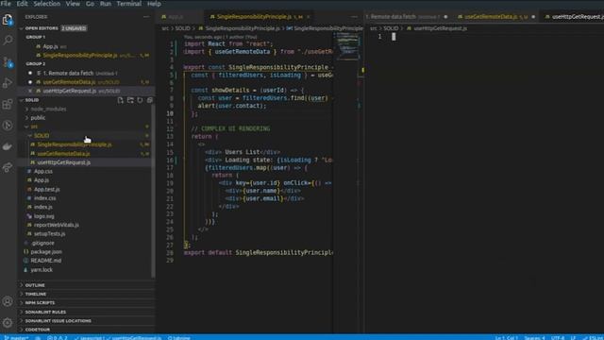
Task: Open SingleResponsibilityPrinciple.js in the SOLID folder
Action: tap(75, 144)
